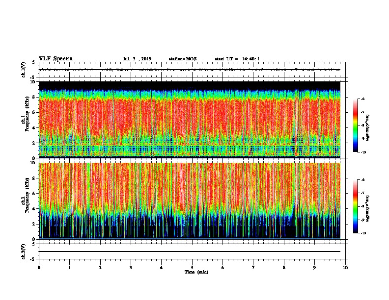Click the ch.2 spectrogram color bar
The image size is (389, 300).
356,206
